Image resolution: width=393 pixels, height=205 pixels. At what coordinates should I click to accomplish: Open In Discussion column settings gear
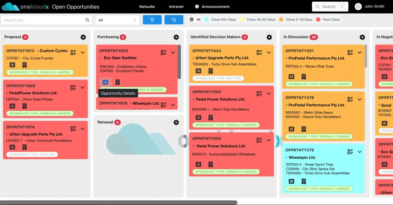[x=362, y=37]
